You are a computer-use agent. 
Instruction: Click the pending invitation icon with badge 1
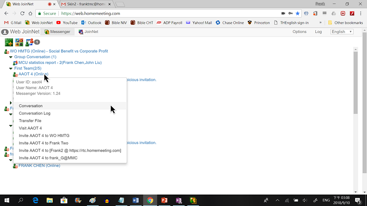click(x=31, y=42)
